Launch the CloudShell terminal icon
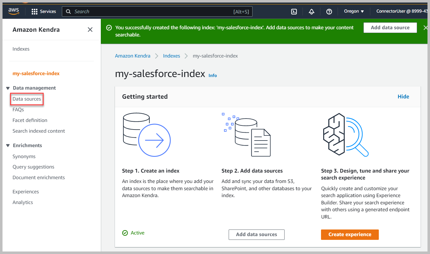The image size is (430, 254). (x=294, y=12)
